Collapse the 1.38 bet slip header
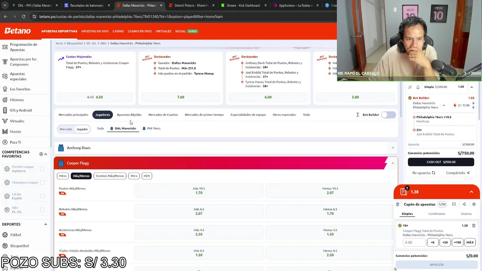 (x=471, y=192)
